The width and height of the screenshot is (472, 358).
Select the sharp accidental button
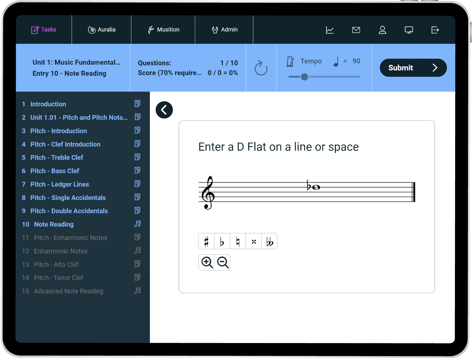tap(206, 241)
